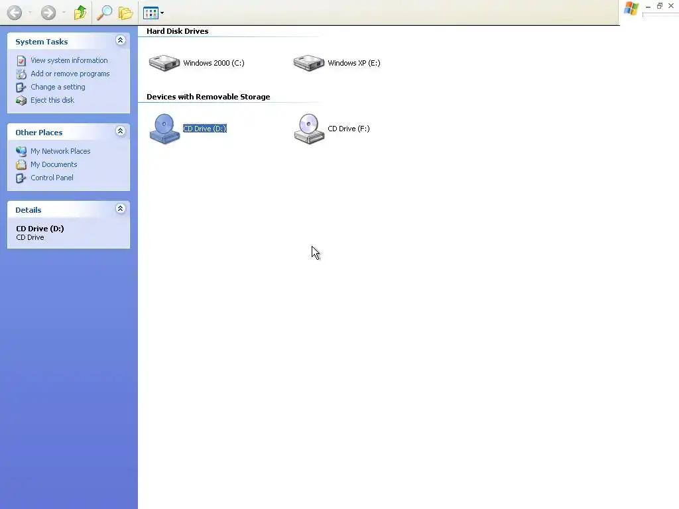Open the Views dropdown arrow
Viewport: 679px width, 509px height.
pyautogui.click(x=162, y=13)
